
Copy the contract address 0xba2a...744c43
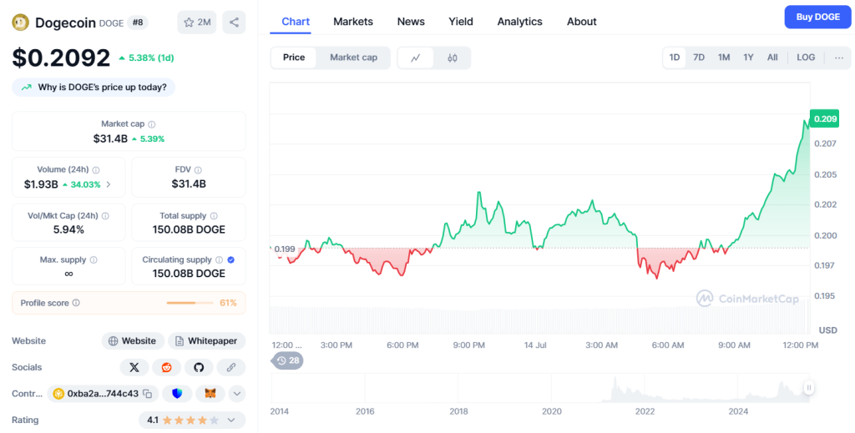147,393
